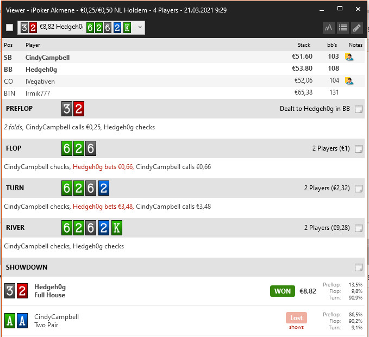
Task: Click the green WON badge
Action: pos(283,291)
